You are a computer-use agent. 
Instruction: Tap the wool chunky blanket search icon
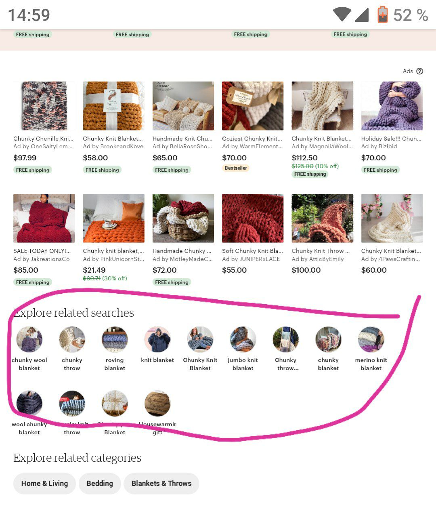(x=29, y=403)
